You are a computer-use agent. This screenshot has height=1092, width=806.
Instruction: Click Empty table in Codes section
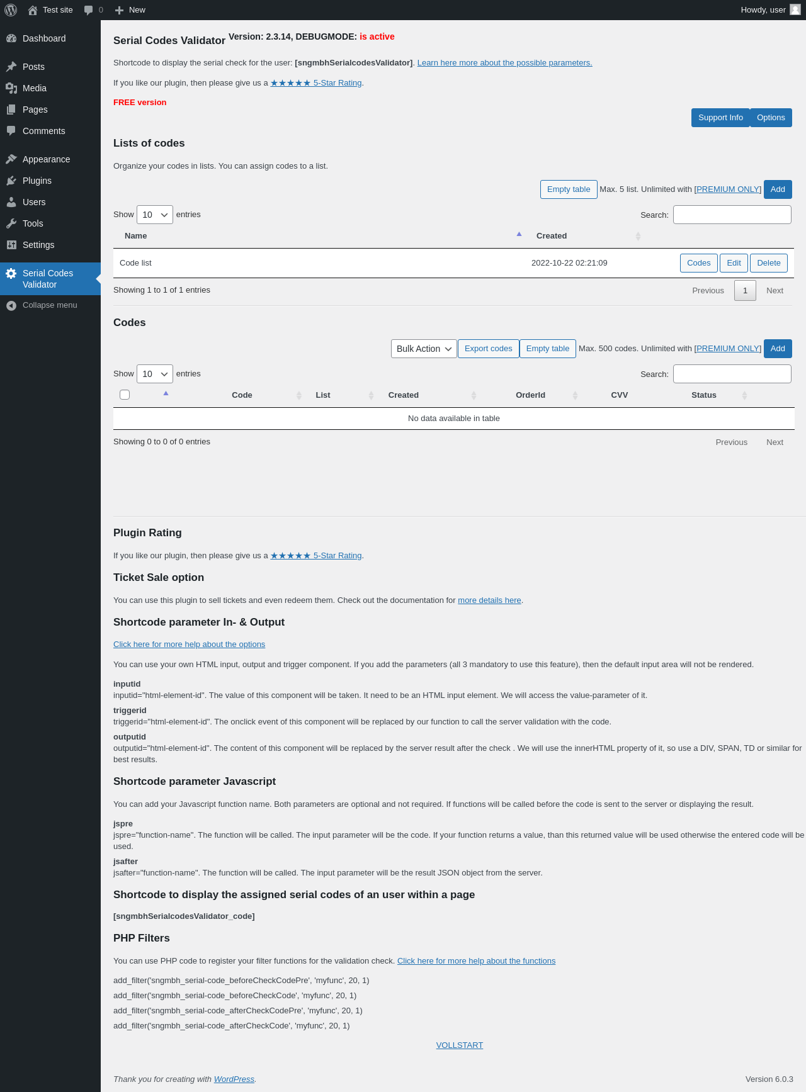coord(548,349)
